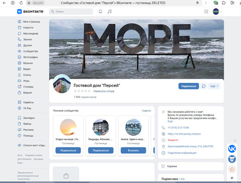Screen dimensions: 241x183
Task: Click the star rating row
Action: (x=82, y=91)
